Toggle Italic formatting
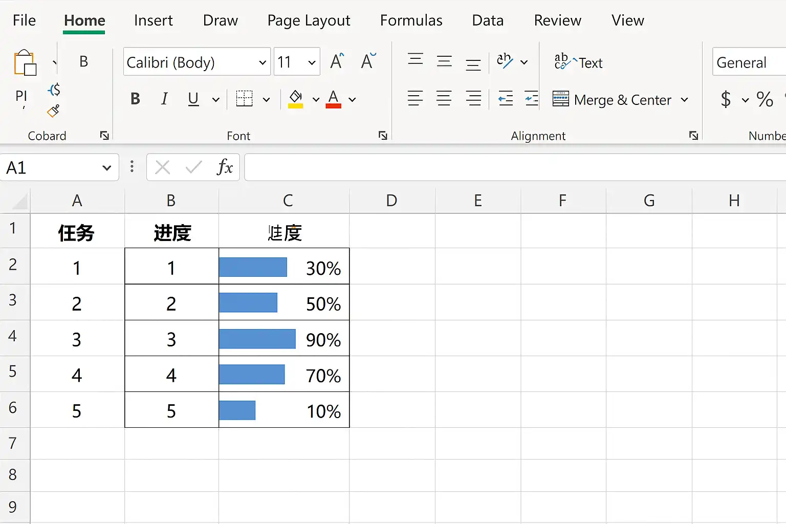Image resolution: width=786 pixels, height=524 pixels. pos(164,99)
